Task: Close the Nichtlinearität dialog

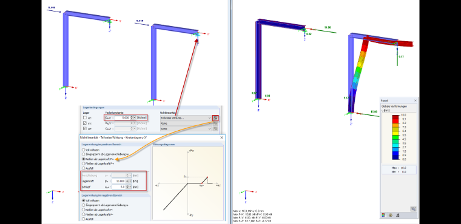Action: (221, 137)
